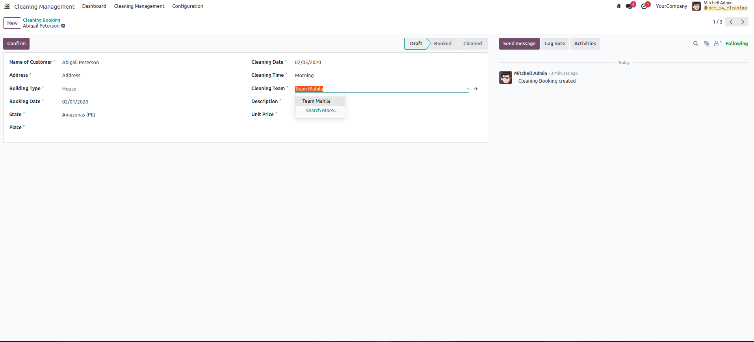754x342 pixels.
Task: Toggle Following status button
Action: coord(736,44)
